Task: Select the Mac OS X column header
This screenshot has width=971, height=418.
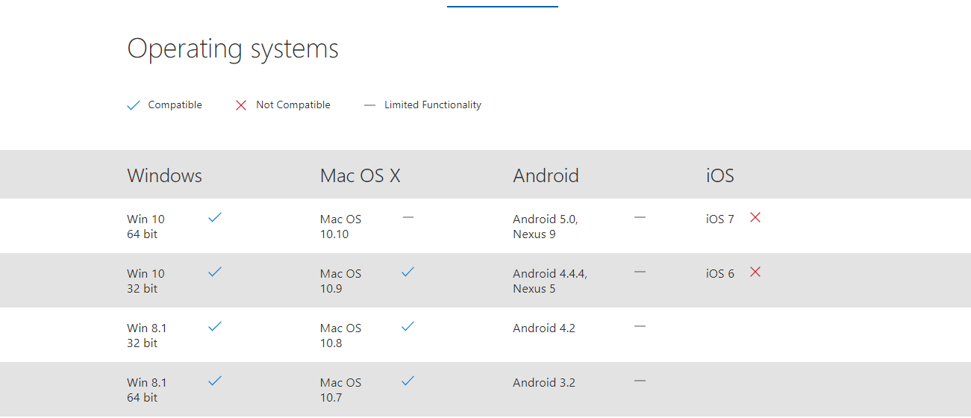Action: (360, 175)
